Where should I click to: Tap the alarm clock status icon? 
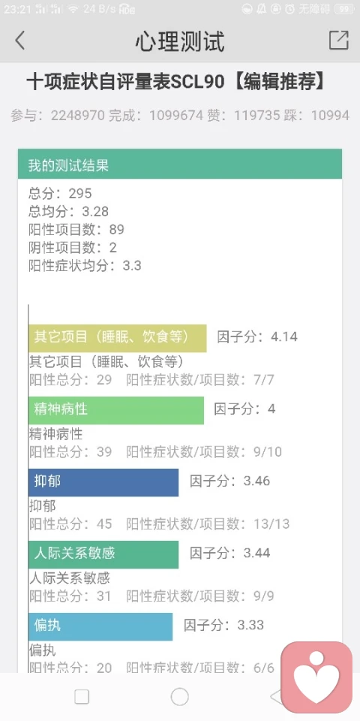pyautogui.click(x=289, y=9)
